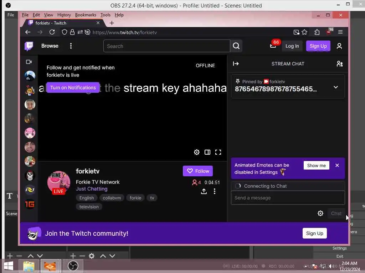
Task: Open the user profile icon menu
Action: (x=339, y=46)
